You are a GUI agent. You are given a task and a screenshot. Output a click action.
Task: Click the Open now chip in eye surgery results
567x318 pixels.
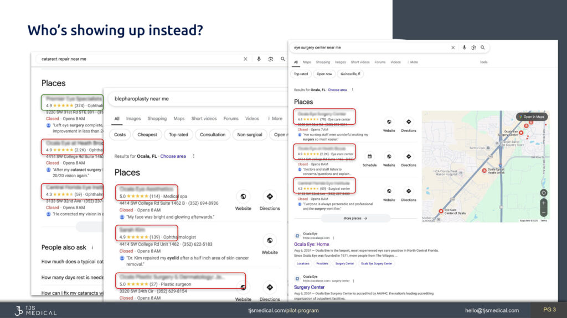click(x=324, y=74)
